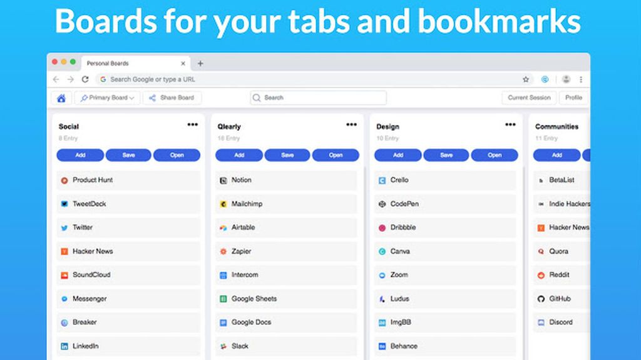This screenshot has height=360, width=641.
Task: Click Add in the Design column
Action: [397, 155]
